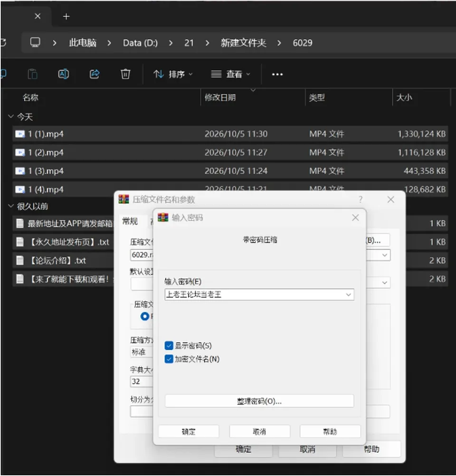
Task: Click the WinRAR icon in 输入密码 title bar
Action: coord(163,218)
